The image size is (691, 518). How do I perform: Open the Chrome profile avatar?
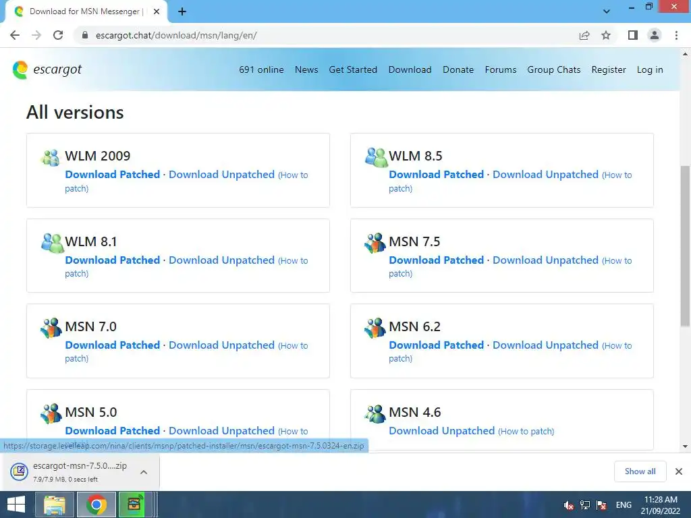point(655,35)
